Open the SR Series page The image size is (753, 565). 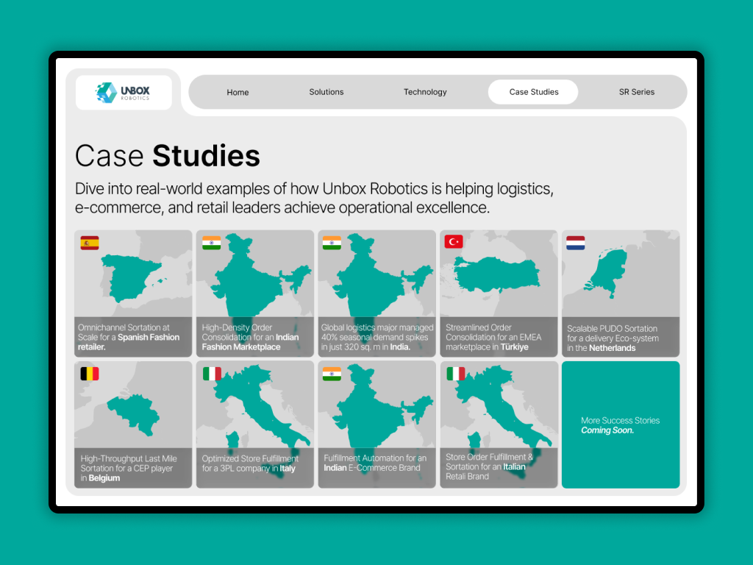tap(636, 92)
